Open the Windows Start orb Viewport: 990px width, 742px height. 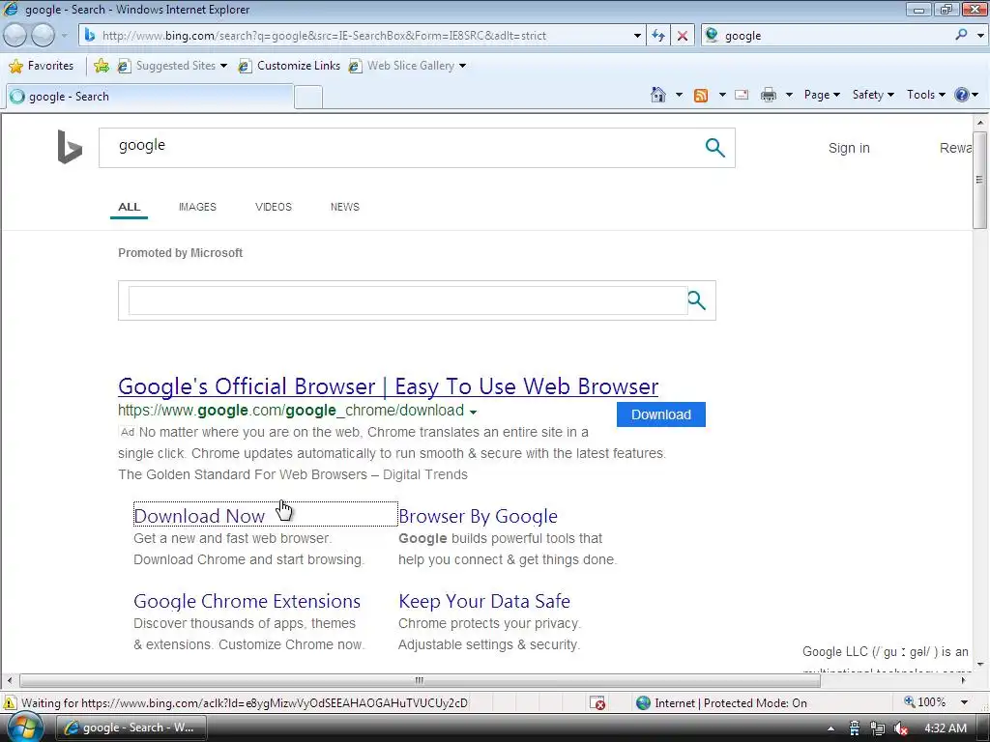(24, 728)
